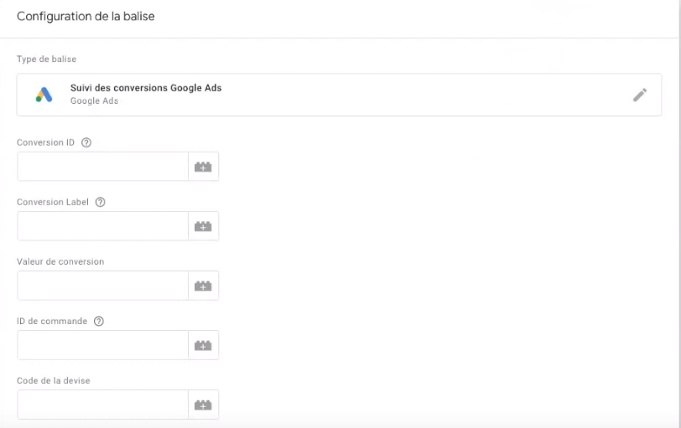Viewport: 681px width, 428px height.
Task: Click the Valeur de conversion label
Action: (x=60, y=261)
